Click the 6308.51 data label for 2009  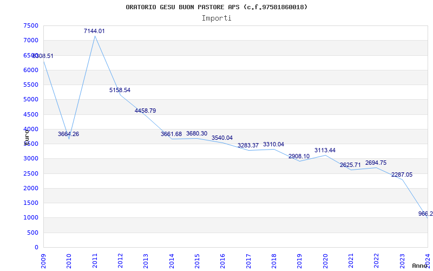[x=43, y=56]
